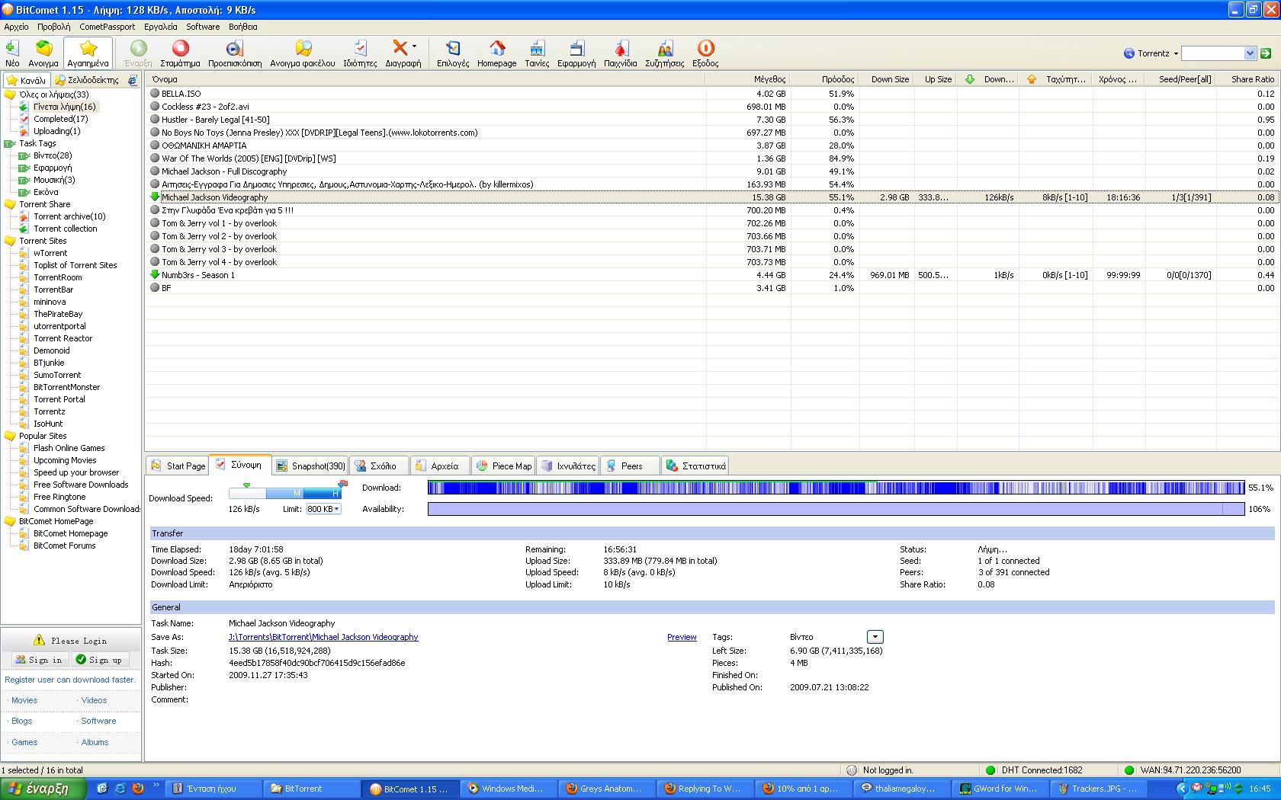Screen dimensions: 1281x800
Task: Open the Διαγραφή dropdown arrow
Action: (415, 46)
